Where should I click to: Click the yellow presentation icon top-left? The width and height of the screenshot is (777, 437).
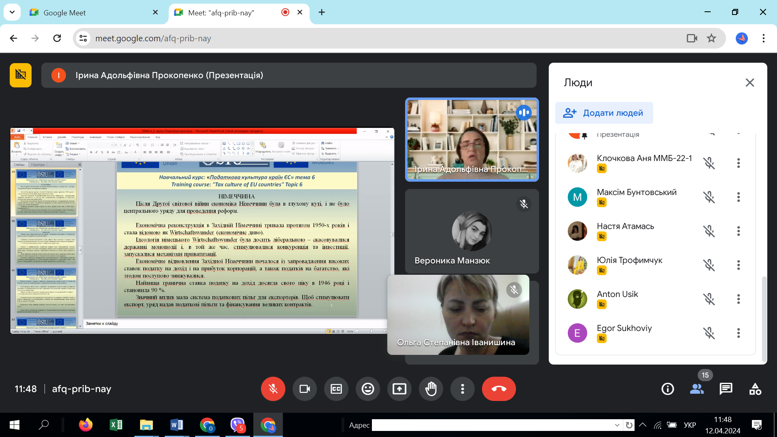pos(21,75)
